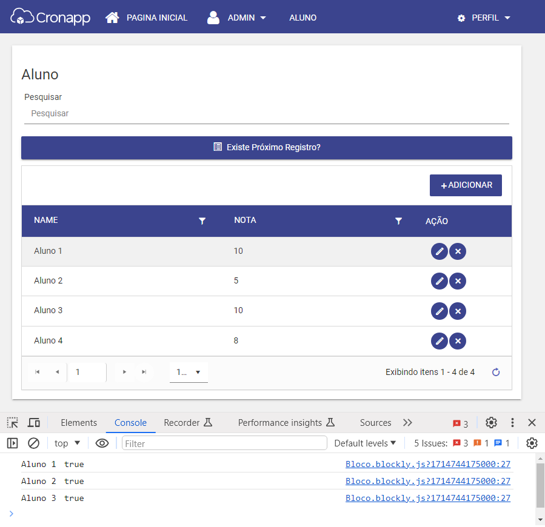Image resolution: width=545 pixels, height=527 pixels.
Task: Click the user avatar icon next to Admin
Action: tap(213, 18)
